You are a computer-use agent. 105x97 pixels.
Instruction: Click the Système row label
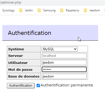16,49
